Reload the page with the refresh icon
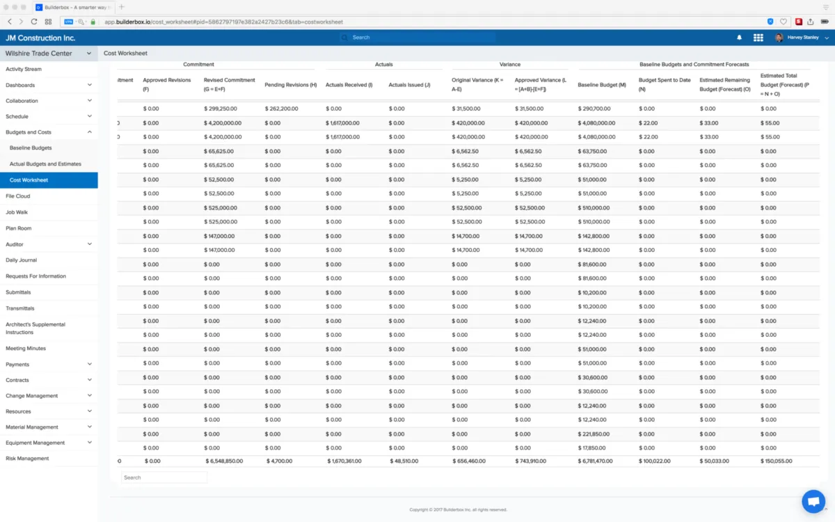The height and width of the screenshot is (522, 835). (34, 22)
